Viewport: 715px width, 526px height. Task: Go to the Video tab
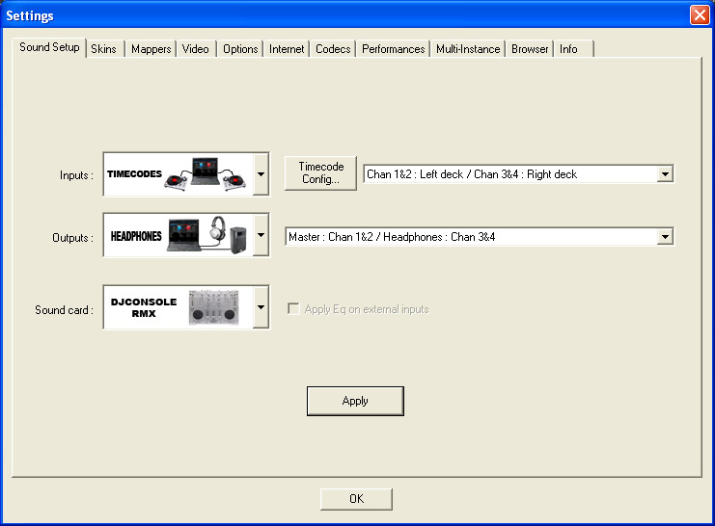click(x=196, y=49)
